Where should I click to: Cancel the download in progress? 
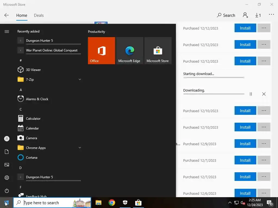click(264, 94)
